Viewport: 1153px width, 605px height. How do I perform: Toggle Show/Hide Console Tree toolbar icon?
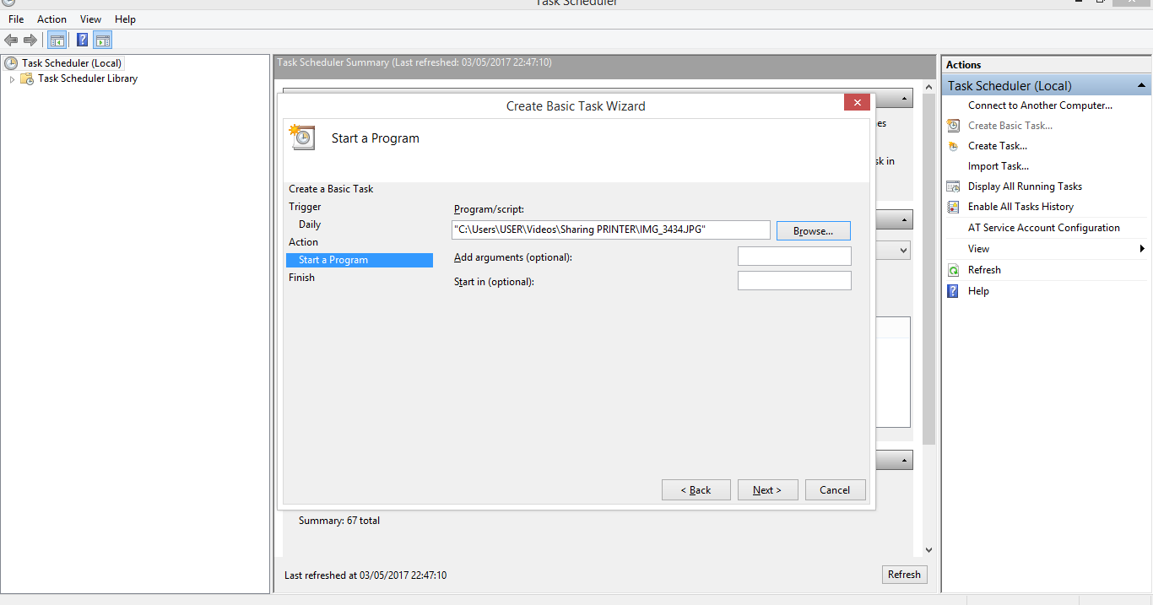click(x=57, y=40)
